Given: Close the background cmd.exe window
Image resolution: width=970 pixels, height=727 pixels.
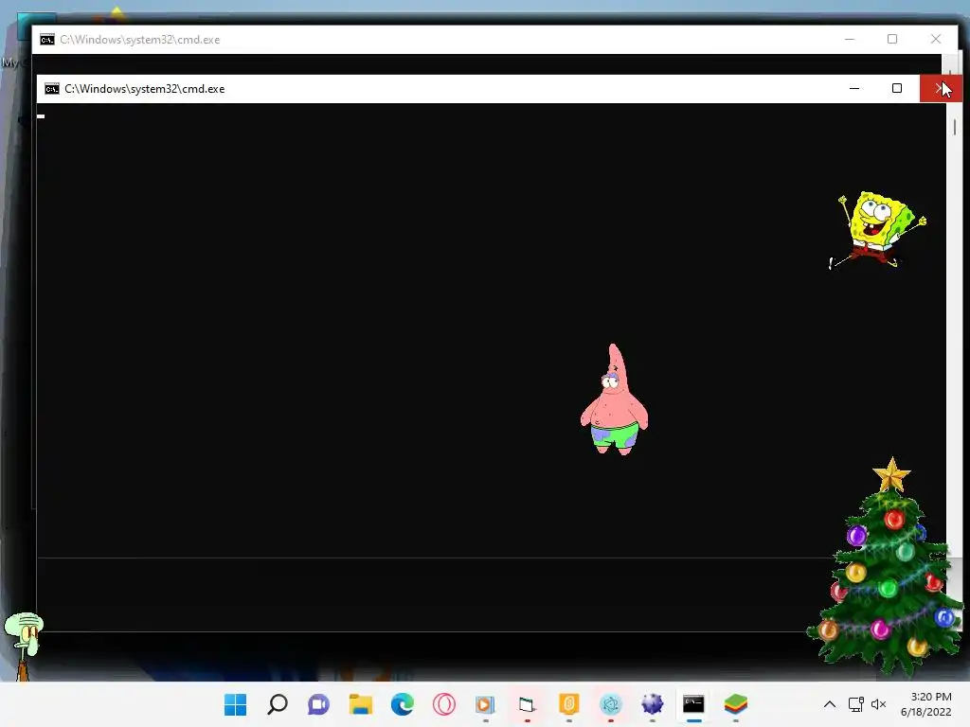Looking at the screenshot, I should (935, 39).
